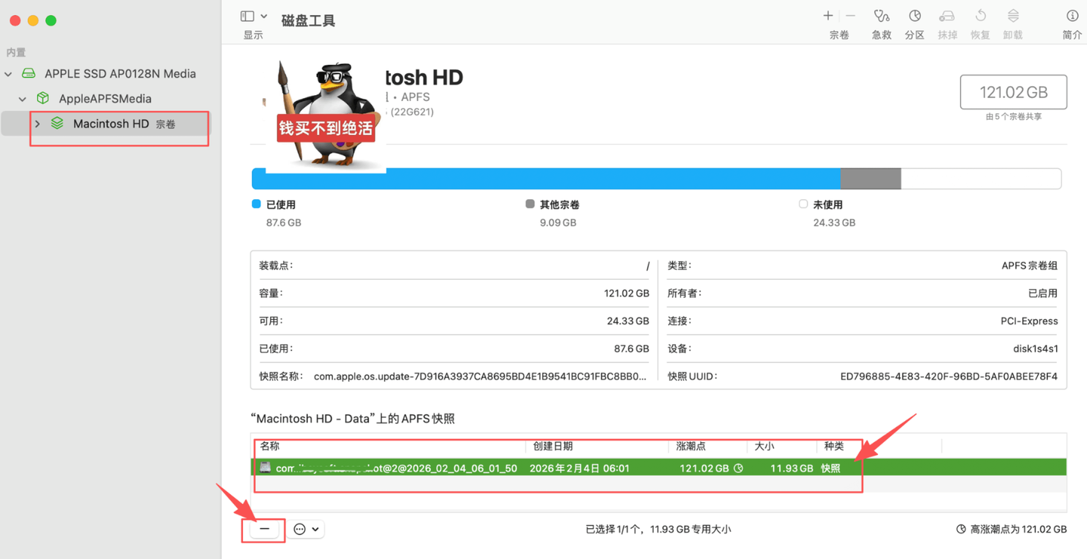This screenshot has height=559, width=1087.
Task: Click the disk icon beside APPLE SSD AP0128N Media
Action: click(x=29, y=73)
